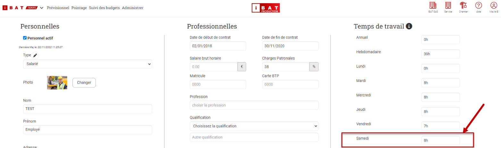Expand the IBAT Temps module chevron
501x148 pixels.
point(42,8)
